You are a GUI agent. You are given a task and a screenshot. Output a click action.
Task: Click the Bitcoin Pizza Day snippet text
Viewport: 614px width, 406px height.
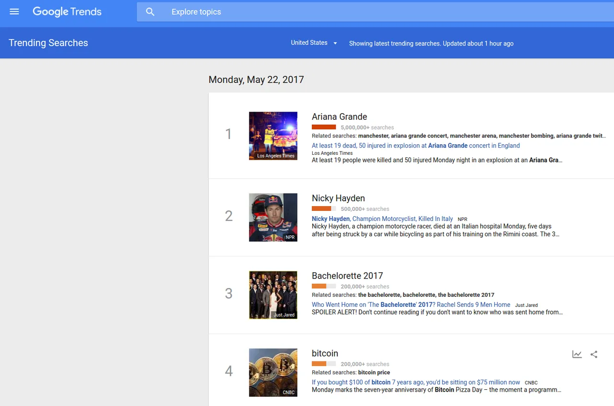pos(437,390)
